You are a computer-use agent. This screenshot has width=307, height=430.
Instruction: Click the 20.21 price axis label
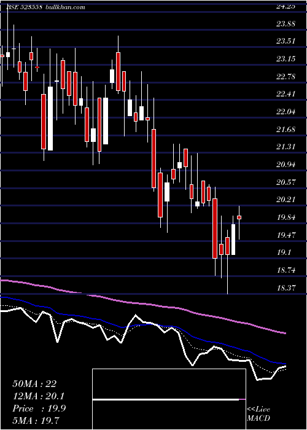(x=286, y=200)
